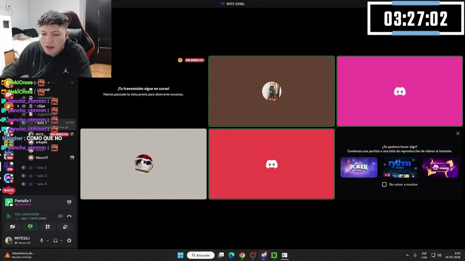Open volume speaker tray icon
The height and width of the screenshot is (261, 465).
439,255
